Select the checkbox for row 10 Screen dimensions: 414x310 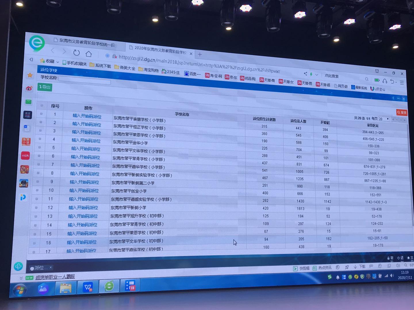point(37,190)
